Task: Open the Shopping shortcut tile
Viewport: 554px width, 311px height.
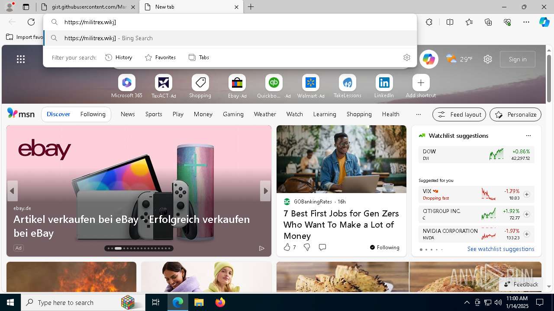Action: coord(200,86)
